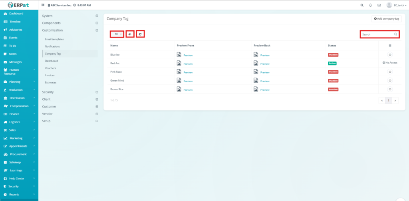Open the notifications bell icon
The width and height of the screenshot is (409, 201).
click(371, 5)
